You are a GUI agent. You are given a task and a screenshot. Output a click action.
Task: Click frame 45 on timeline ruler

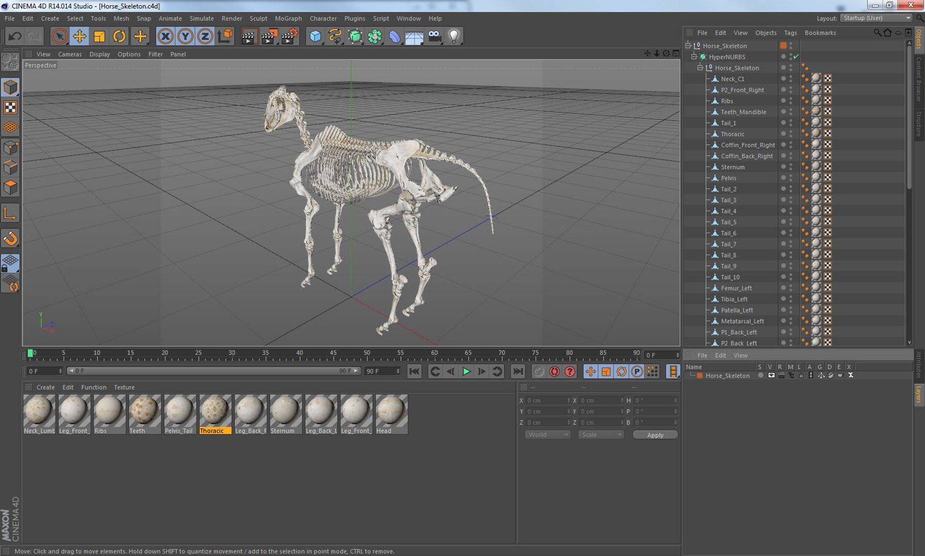coord(333,354)
